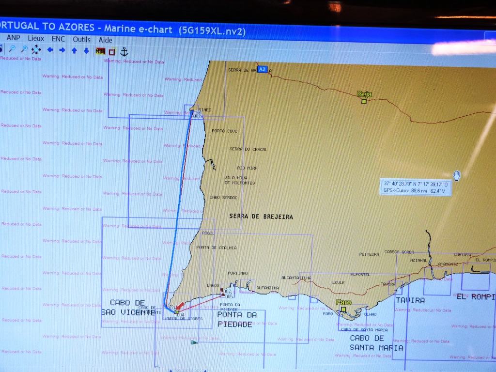Click the Faro city marker square
The width and height of the screenshot is (496, 372).
click(343, 309)
